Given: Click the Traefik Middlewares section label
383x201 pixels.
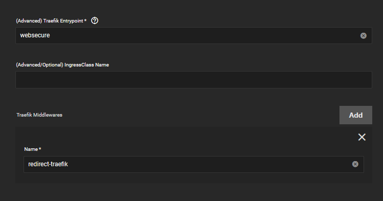Looking at the screenshot, I should [x=39, y=115].
